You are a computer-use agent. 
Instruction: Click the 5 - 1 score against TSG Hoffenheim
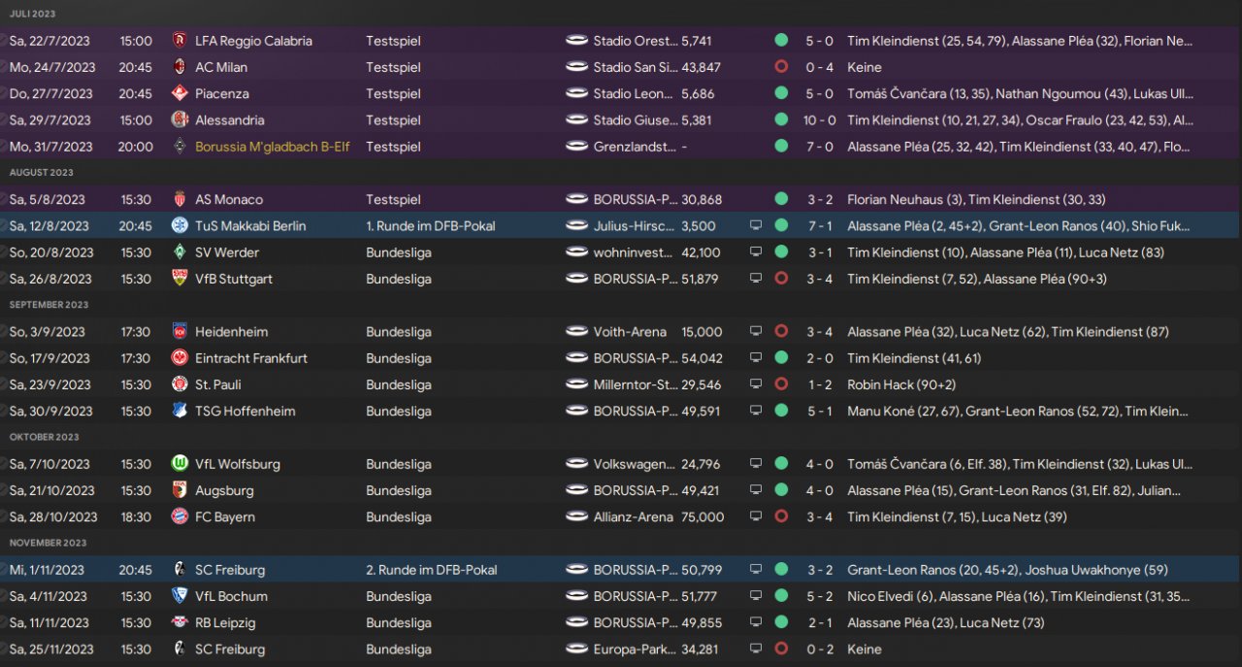click(819, 411)
